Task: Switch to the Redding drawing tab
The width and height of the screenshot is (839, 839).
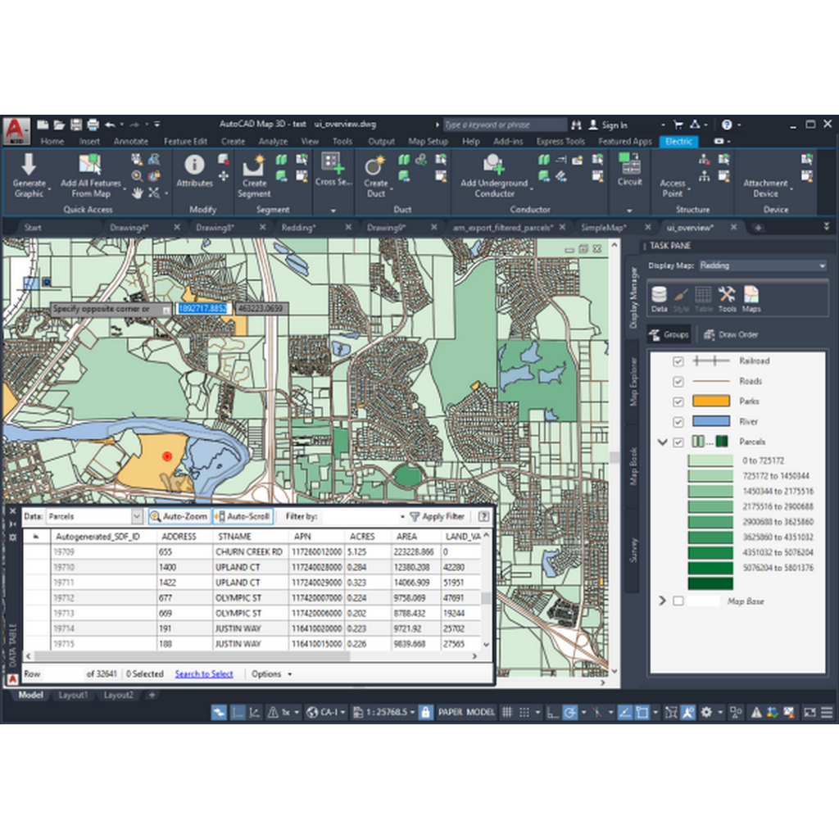Action: 298,228
